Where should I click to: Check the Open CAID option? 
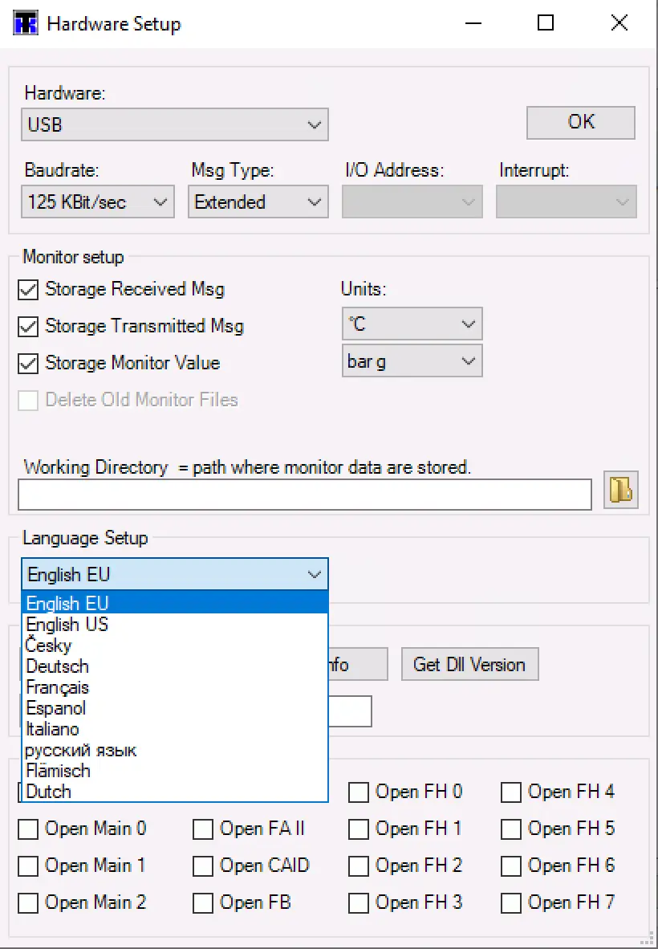tap(203, 866)
